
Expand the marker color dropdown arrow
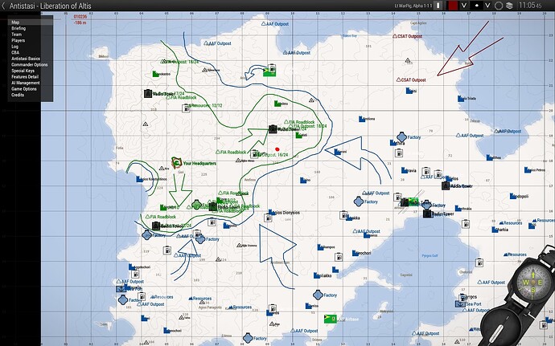click(x=463, y=6)
